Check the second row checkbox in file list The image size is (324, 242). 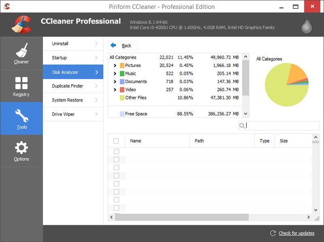point(116,159)
